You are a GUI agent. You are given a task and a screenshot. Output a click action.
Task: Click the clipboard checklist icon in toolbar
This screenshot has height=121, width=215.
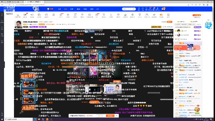[75, 15]
